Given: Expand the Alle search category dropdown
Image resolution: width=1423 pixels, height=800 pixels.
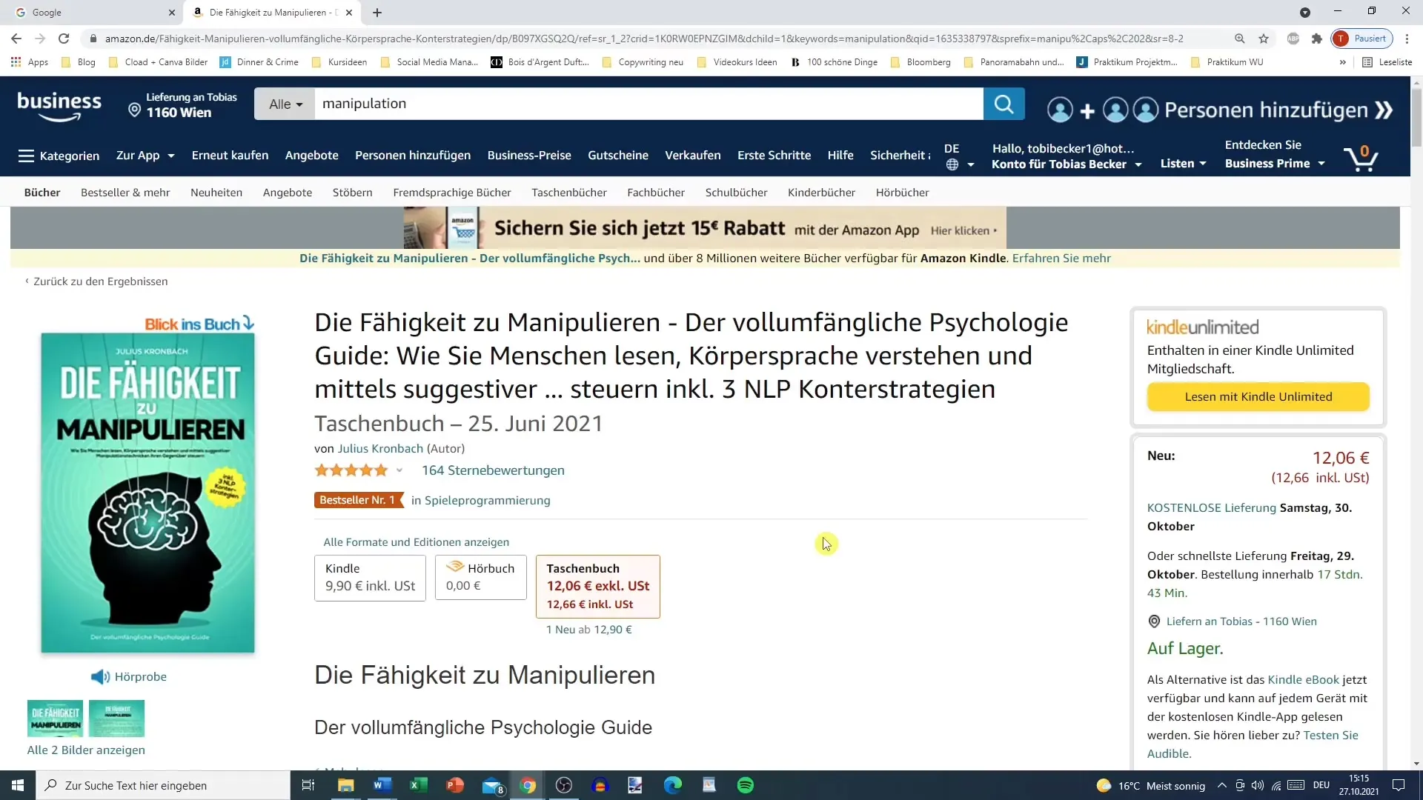Looking at the screenshot, I should pyautogui.click(x=285, y=104).
